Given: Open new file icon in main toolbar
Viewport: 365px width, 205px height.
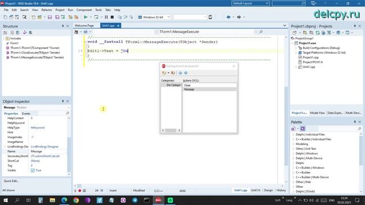Looking at the screenshot, I should click(5, 17).
